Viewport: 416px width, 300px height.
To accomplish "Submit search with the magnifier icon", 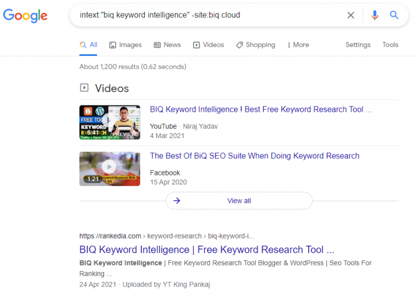I will [x=394, y=15].
